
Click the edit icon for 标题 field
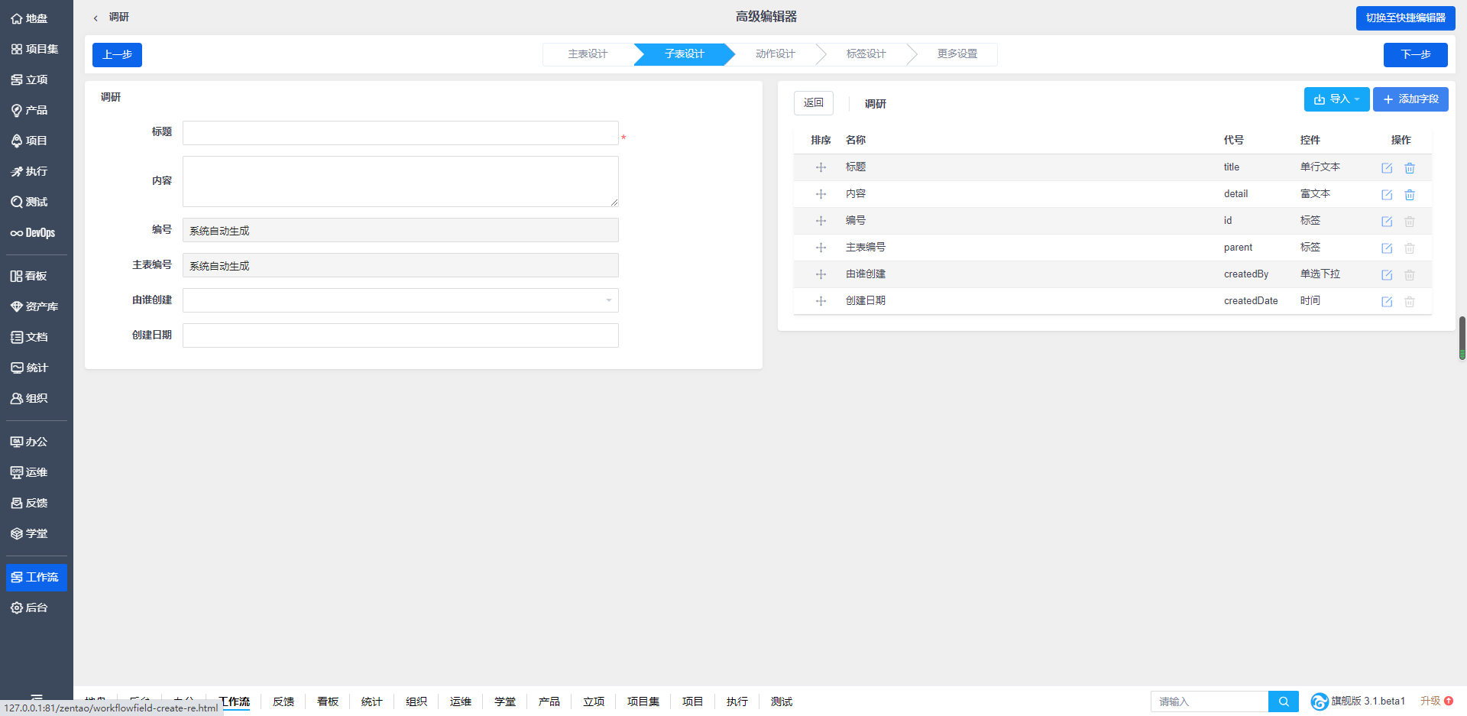point(1386,168)
